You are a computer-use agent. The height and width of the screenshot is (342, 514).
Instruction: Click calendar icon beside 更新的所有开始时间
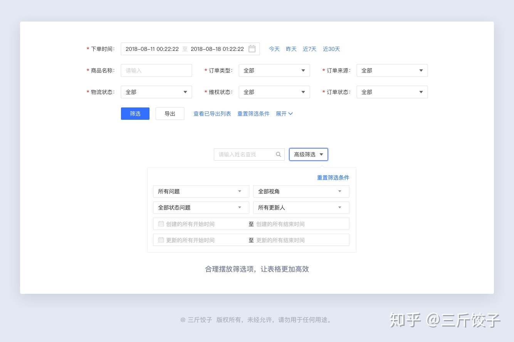pos(161,240)
